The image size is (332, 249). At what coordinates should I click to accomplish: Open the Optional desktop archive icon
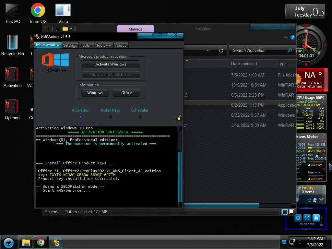click(x=13, y=110)
